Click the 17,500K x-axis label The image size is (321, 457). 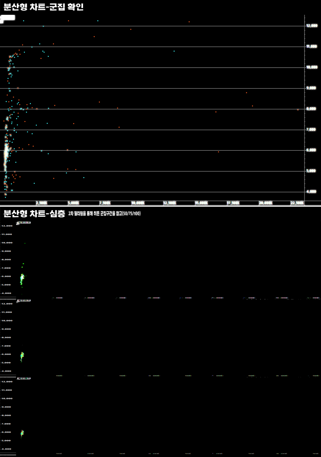pos(233,203)
